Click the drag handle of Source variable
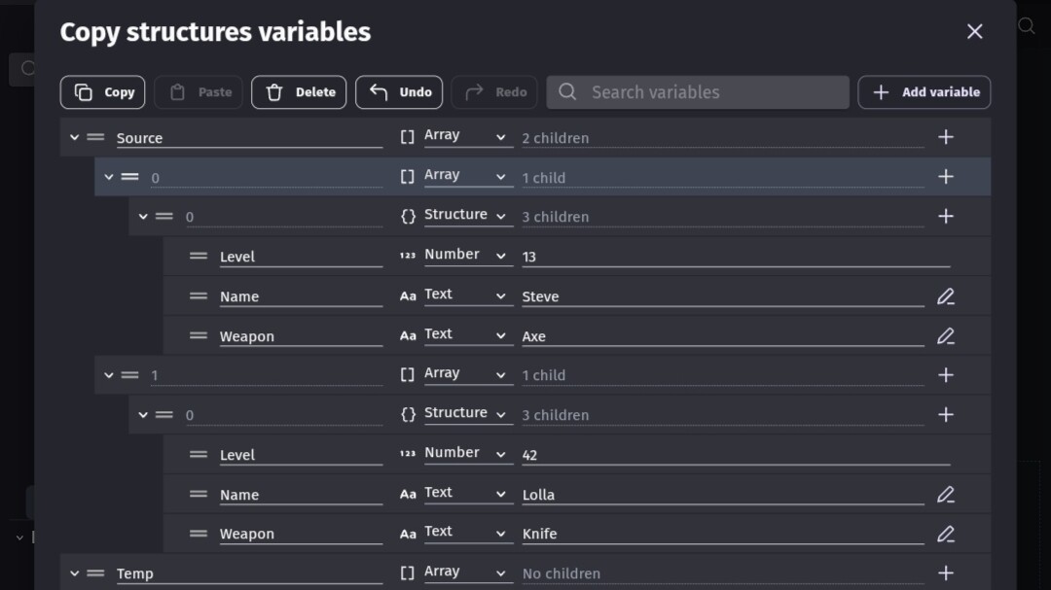Viewport: 1051px width, 590px height. click(95, 138)
